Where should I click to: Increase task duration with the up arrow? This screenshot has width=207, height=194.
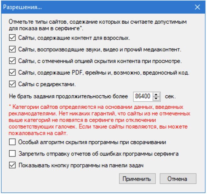[156, 94]
